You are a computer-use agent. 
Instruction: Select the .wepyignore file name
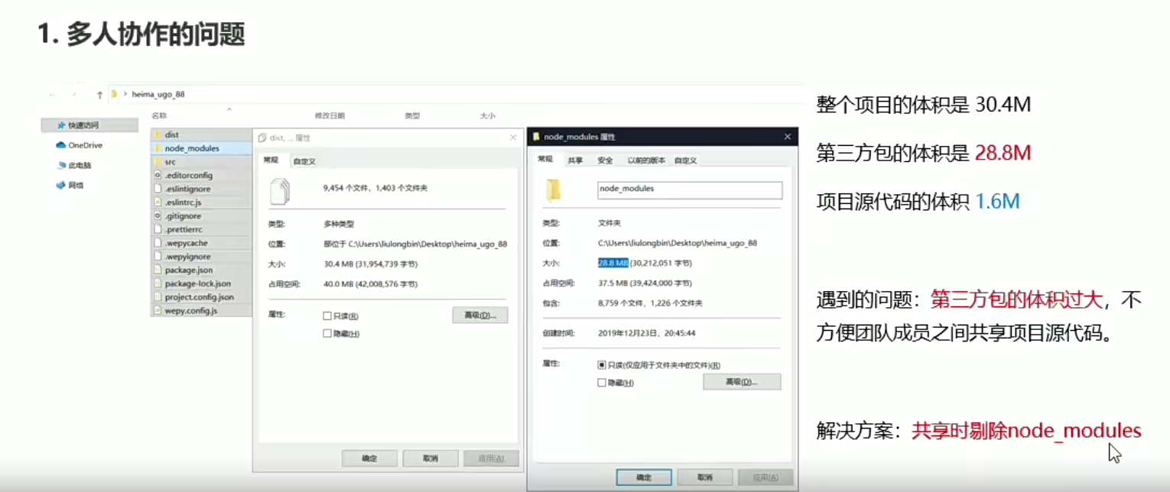[x=187, y=257]
